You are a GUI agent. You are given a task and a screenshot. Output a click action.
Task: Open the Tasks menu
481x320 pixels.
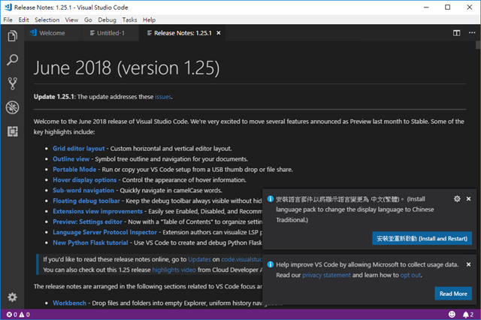point(129,20)
